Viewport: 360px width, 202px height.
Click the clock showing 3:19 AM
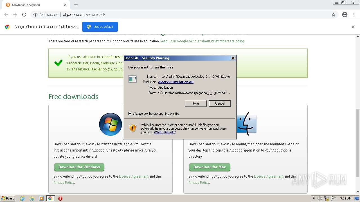tap(346, 198)
